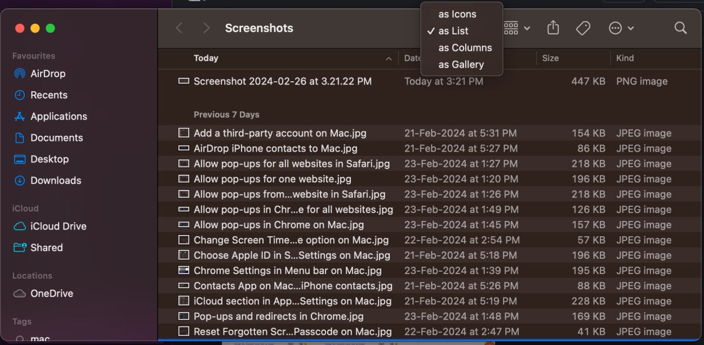Click the Back navigation arrow

click(180, 28)
